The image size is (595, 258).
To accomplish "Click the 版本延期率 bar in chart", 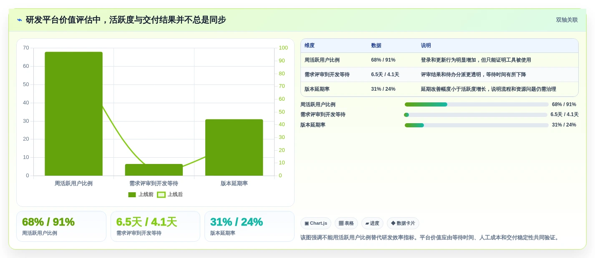I will click(234, 147).
